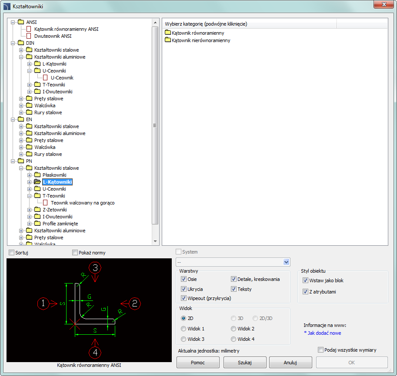
Task: Select the Widok 4 radio button
Action: tap(234, 339)
